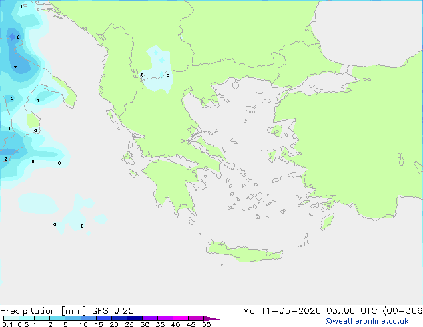Click the legend label '0.5'

click(23, 324)
